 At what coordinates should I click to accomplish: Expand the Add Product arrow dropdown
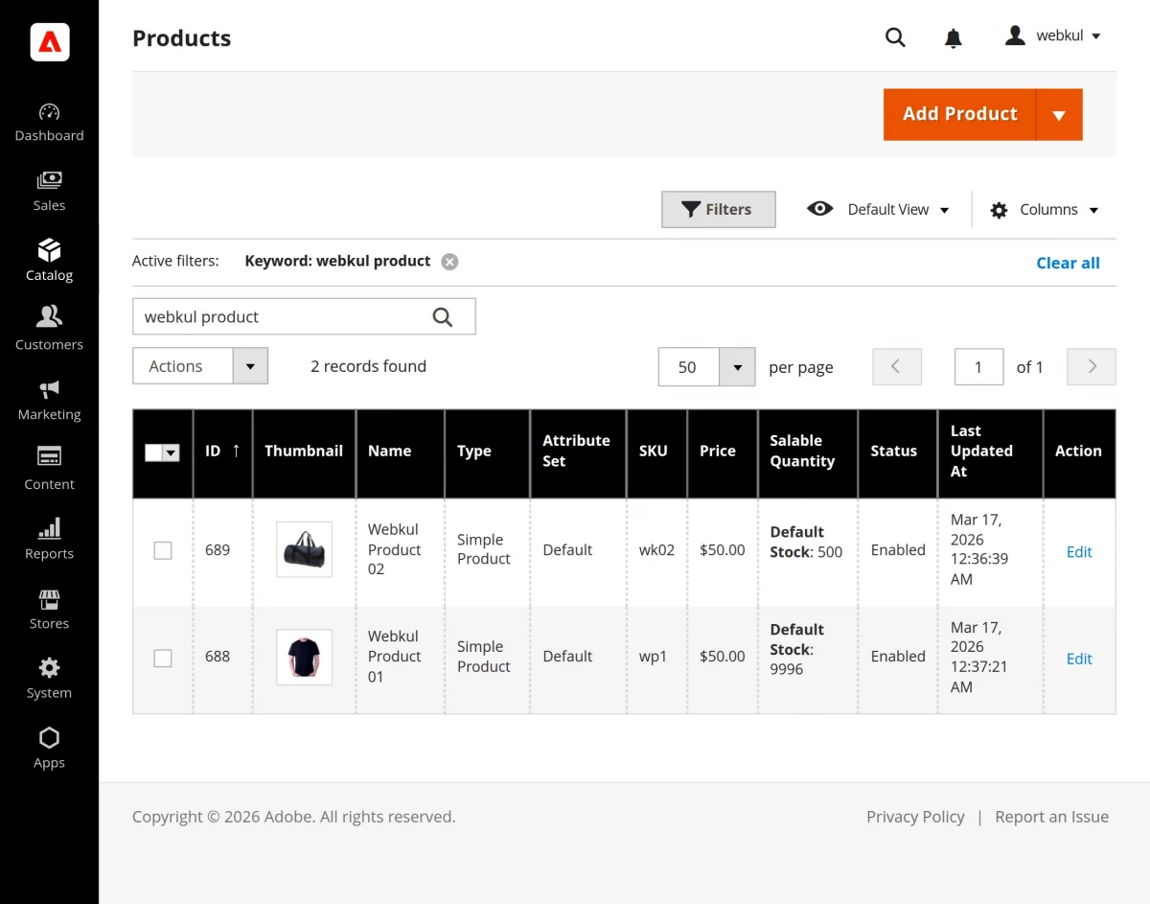(1058, 114)
